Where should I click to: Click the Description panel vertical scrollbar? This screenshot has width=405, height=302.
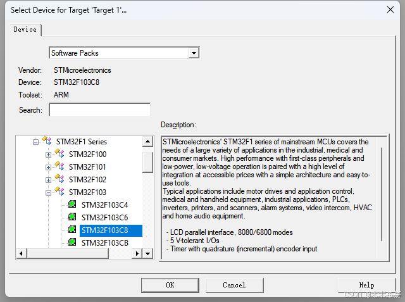(382, 194)
